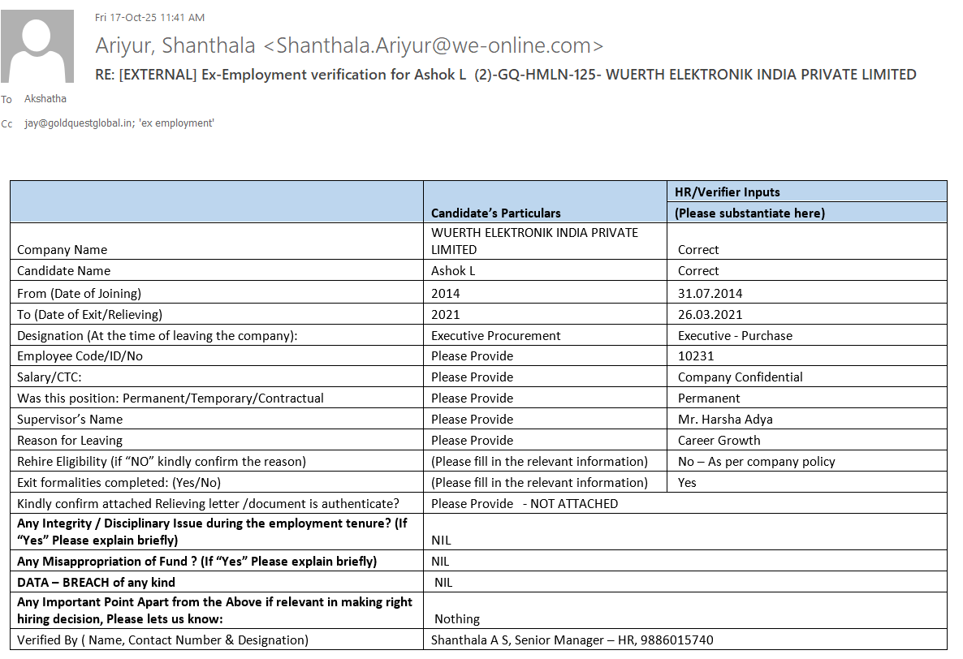This screenshot has height=659, width=963.
Task: Select the Candidate Name row label
Action: point(64,270)
